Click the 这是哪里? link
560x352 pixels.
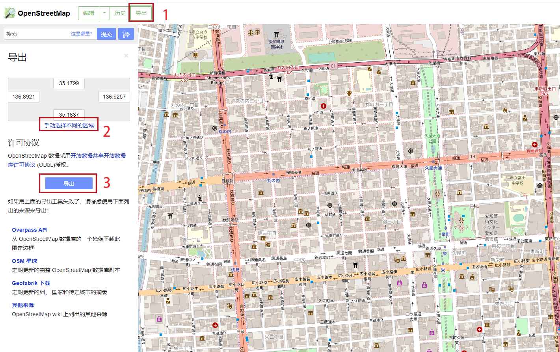(82, 34)
